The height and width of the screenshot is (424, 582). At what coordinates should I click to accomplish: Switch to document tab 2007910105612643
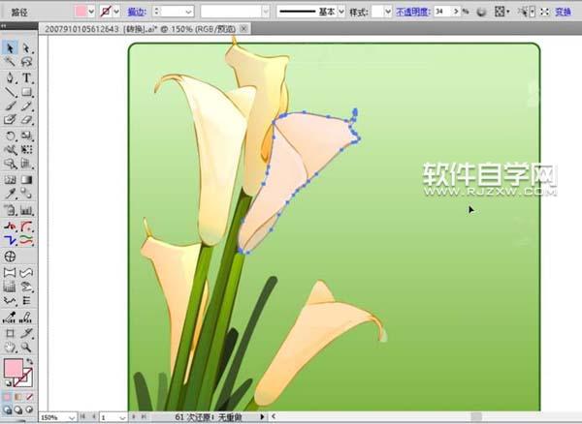click(x=141, y=29)
